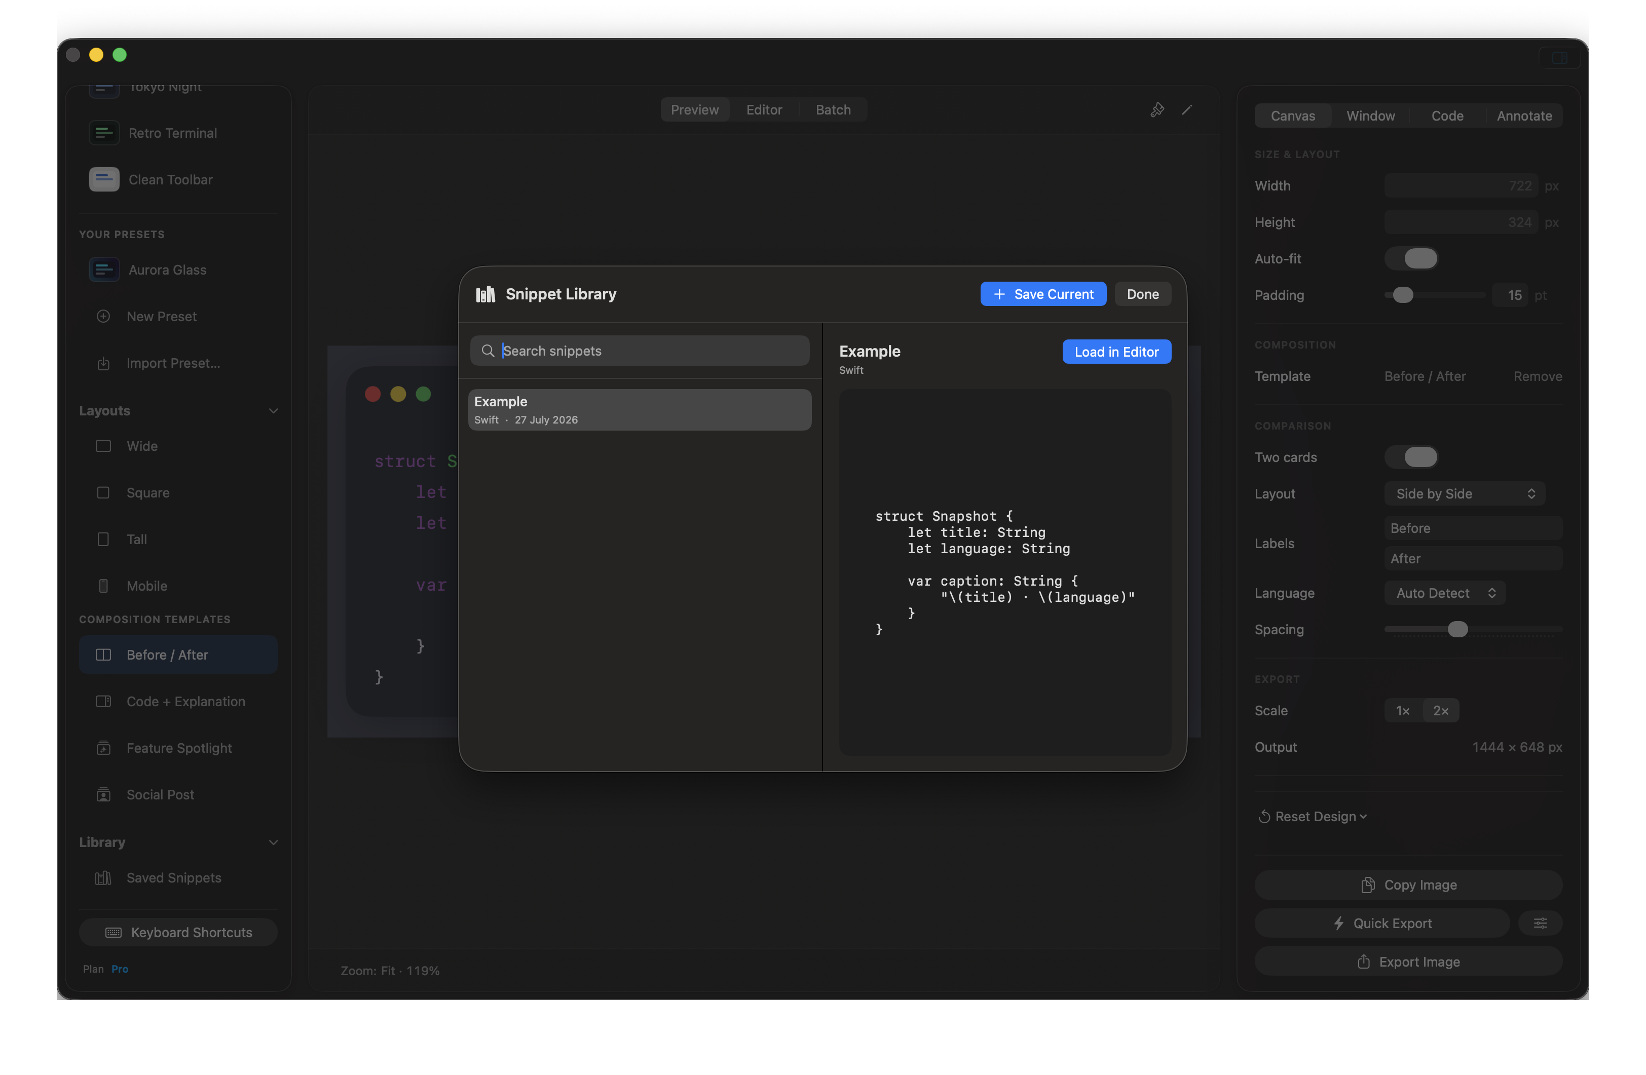Open the Language Auto Detect dropdown

point(1445,593)
